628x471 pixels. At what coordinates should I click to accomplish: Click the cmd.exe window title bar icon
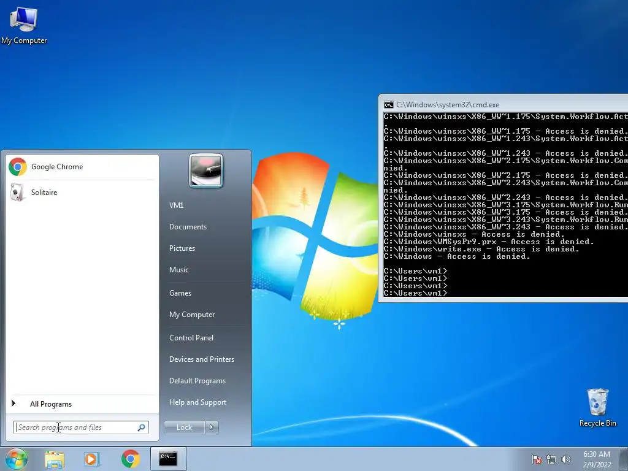(x=388, y=105)
